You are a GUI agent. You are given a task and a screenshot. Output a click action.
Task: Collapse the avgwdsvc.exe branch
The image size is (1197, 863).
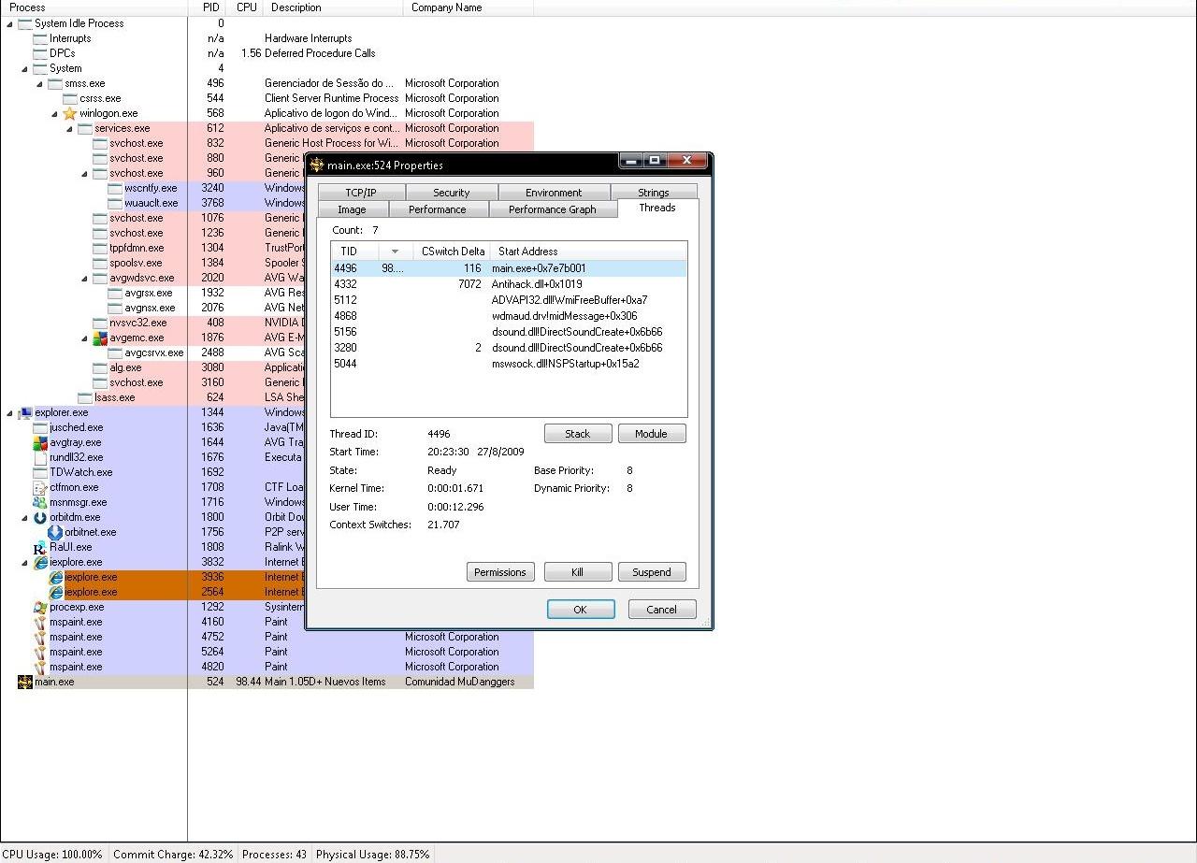click(x=85, y=278)
